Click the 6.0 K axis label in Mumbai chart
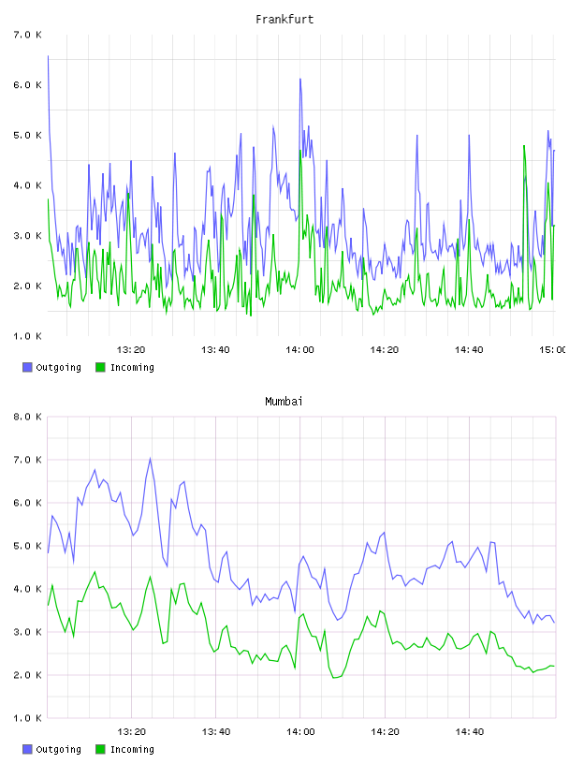The image size is (569, 764). (28, 503)
